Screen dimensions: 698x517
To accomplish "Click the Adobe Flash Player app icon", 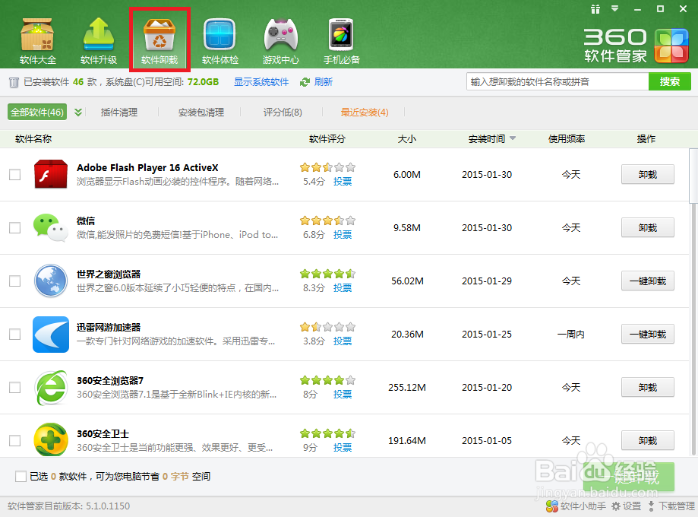I will click(x=51, y=174).
